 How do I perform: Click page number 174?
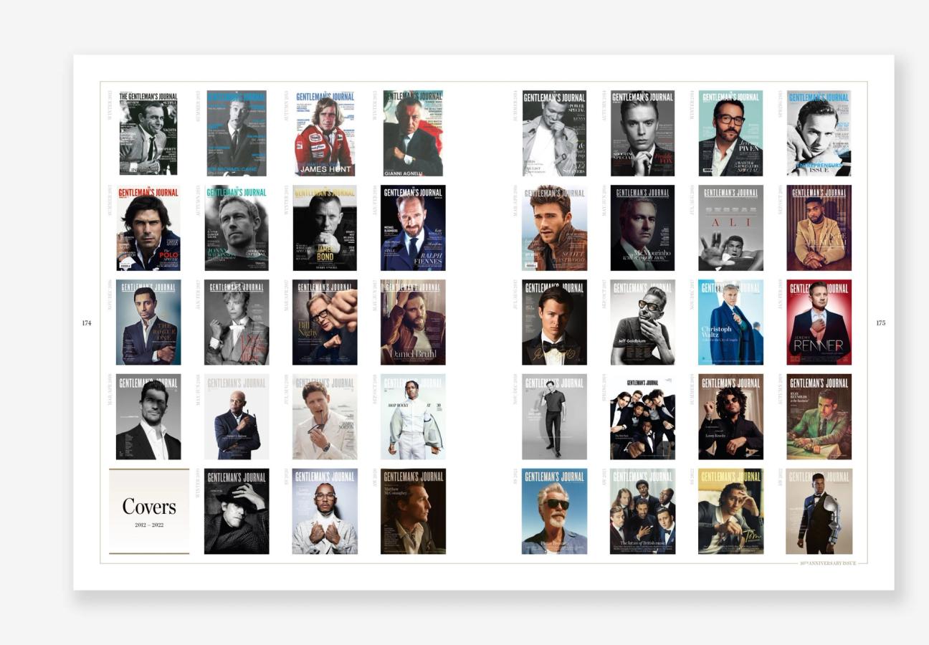click(87, 323)
